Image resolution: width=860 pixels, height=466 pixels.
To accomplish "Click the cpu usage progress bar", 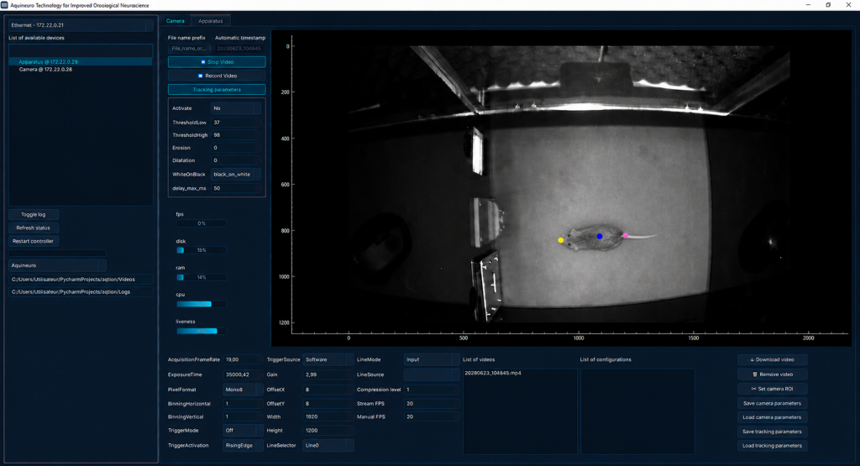I will click(202, 304).
